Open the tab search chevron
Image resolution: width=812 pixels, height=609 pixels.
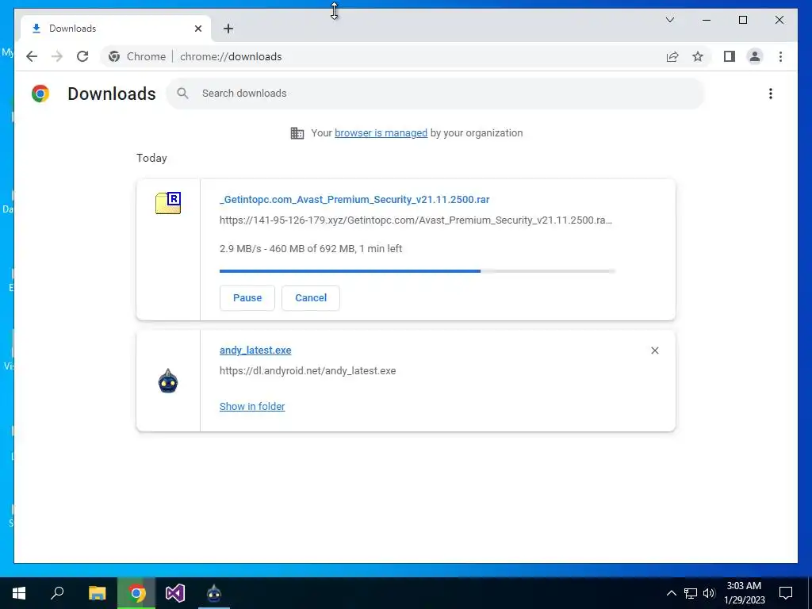(669, 20)
